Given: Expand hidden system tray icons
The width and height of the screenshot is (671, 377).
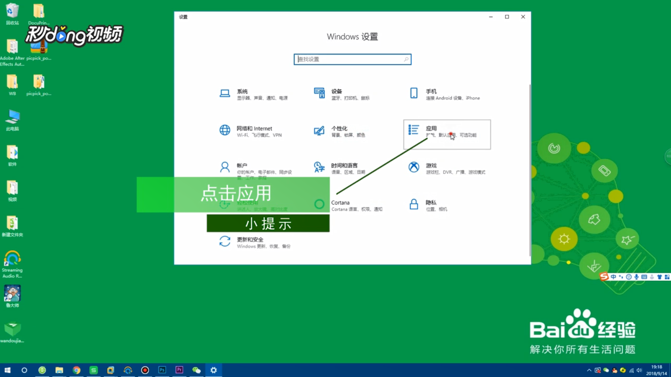Looking at the screenshot, I should coord(589,370).
